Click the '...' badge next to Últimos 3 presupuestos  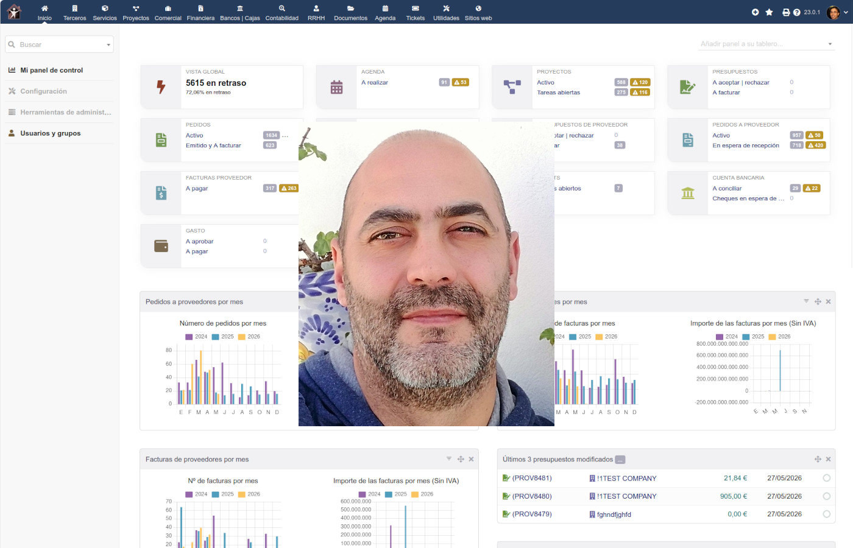point(620,460)
